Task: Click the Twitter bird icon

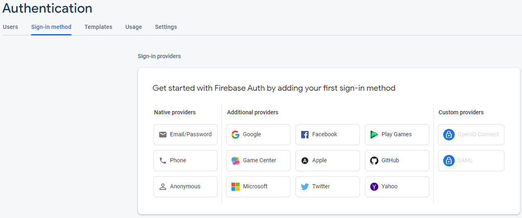Action: click(x=305, y=187)
